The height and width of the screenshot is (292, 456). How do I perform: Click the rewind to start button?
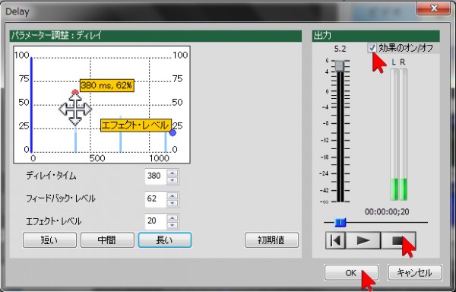click(335, 240)
